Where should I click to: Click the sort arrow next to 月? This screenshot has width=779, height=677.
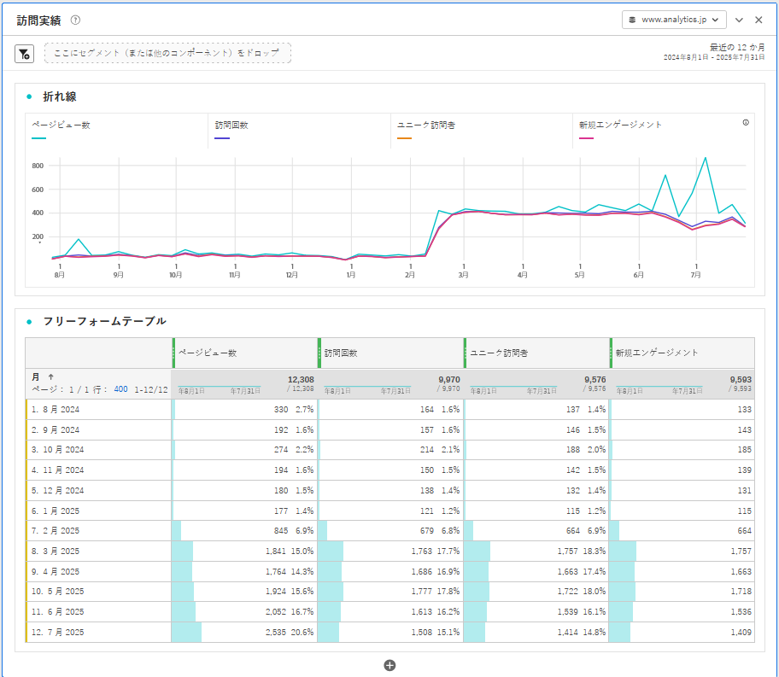click(50, 376)
